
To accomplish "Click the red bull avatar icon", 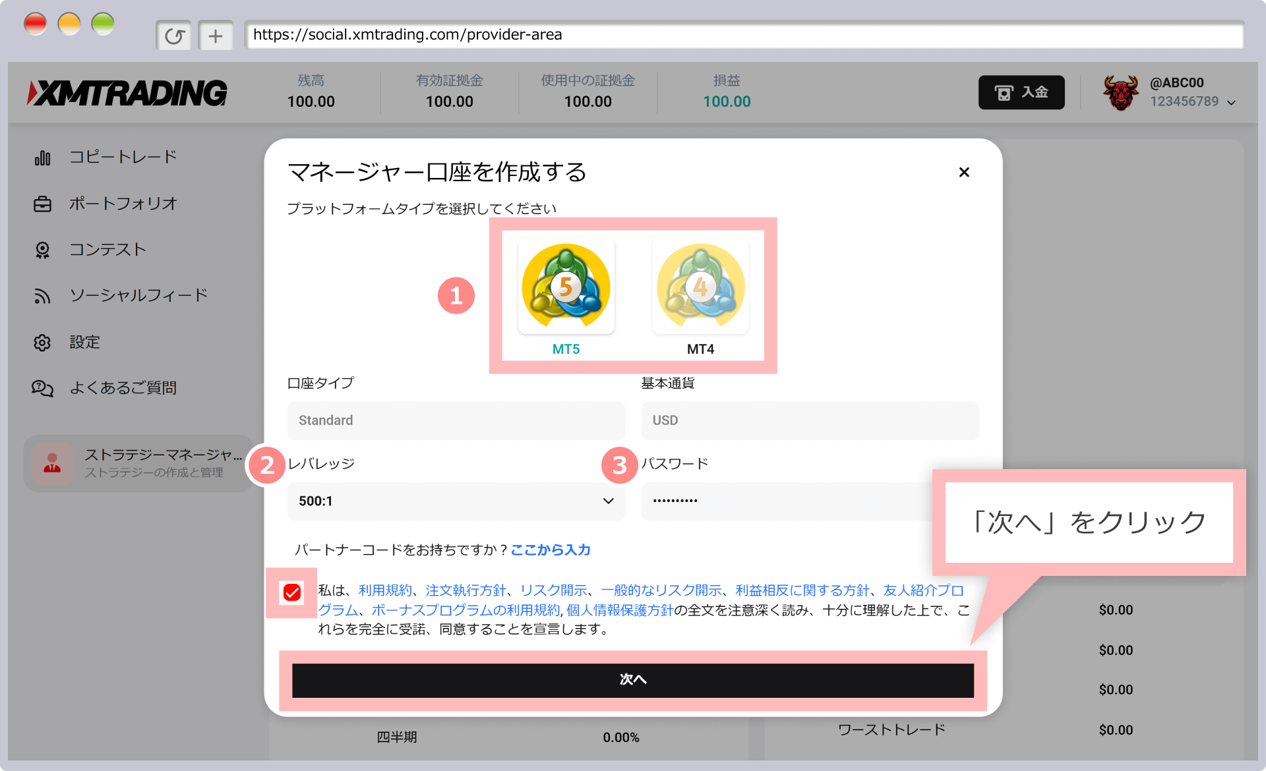I will 1120,92.
